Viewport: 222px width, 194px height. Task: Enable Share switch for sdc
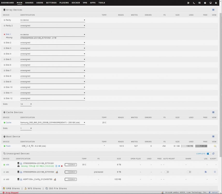(x=189, y=172)
